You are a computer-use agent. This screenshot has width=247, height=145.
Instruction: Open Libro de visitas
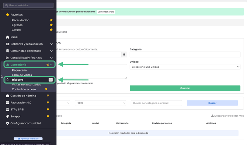[x=22, y=75]
